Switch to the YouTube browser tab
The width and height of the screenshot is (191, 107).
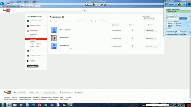click(30, 7)
